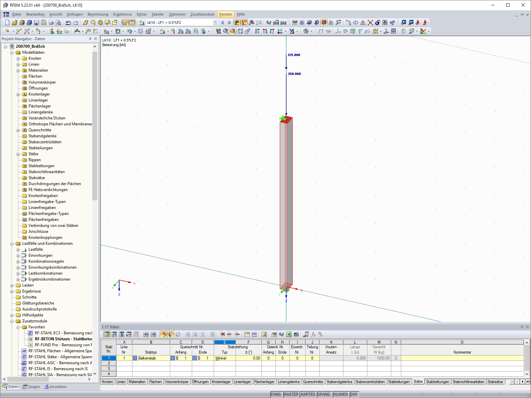Viewport: 531px width, 398px height.
Task: Click the Print icon in the toolbar
Action: [x=51, y=23]
